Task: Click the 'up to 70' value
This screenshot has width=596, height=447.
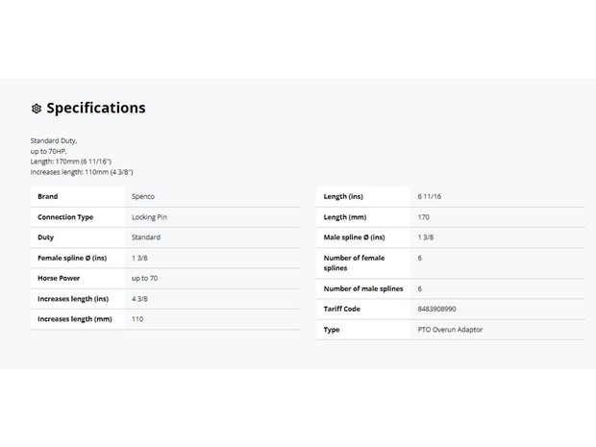Action: click(145, 278)
